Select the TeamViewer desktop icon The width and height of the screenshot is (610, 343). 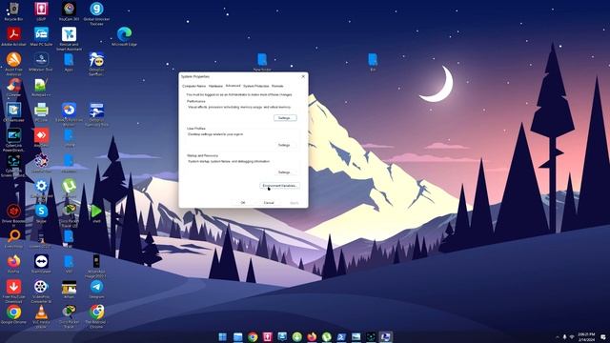(41, 264)
